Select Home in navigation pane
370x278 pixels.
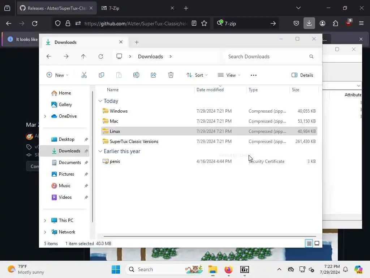coord(65,93)
